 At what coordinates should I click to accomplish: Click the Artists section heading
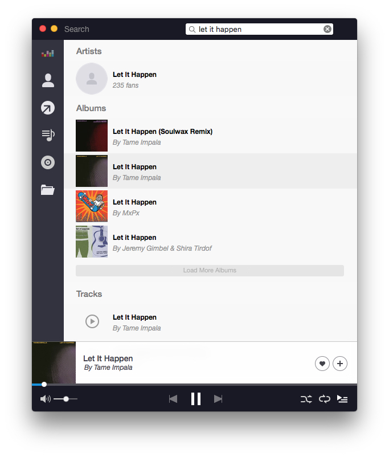(x=89, y=51)
